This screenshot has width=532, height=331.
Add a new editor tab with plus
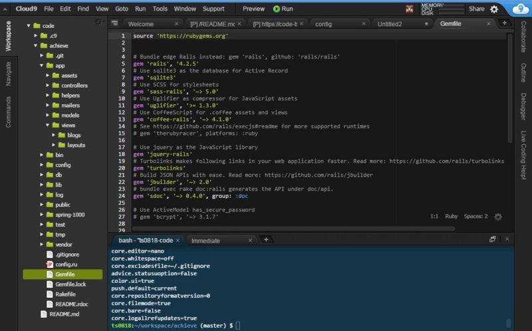click(505, 23)
